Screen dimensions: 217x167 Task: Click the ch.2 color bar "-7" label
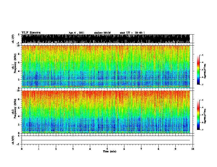coord(202,130)
